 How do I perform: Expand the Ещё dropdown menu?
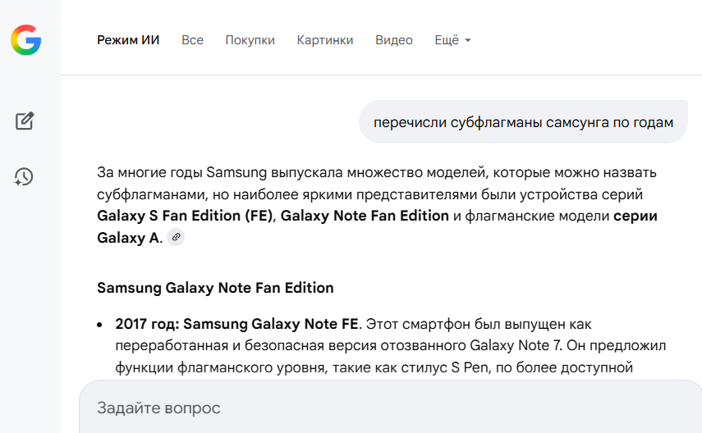pos(452,40)
